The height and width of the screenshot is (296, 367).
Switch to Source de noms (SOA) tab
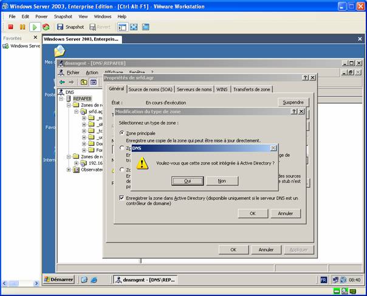(151, 89)
